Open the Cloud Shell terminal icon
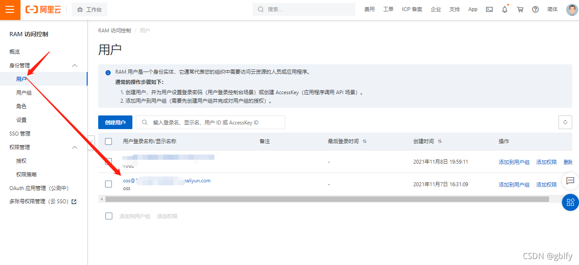This screenshot has height=265, width=579. (x=489, y=9)
